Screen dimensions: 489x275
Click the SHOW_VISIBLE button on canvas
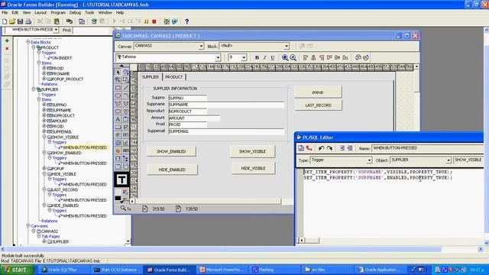[253, 151]
